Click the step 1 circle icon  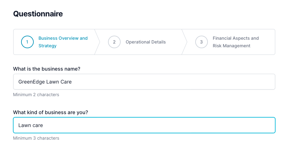coord(27,42)
